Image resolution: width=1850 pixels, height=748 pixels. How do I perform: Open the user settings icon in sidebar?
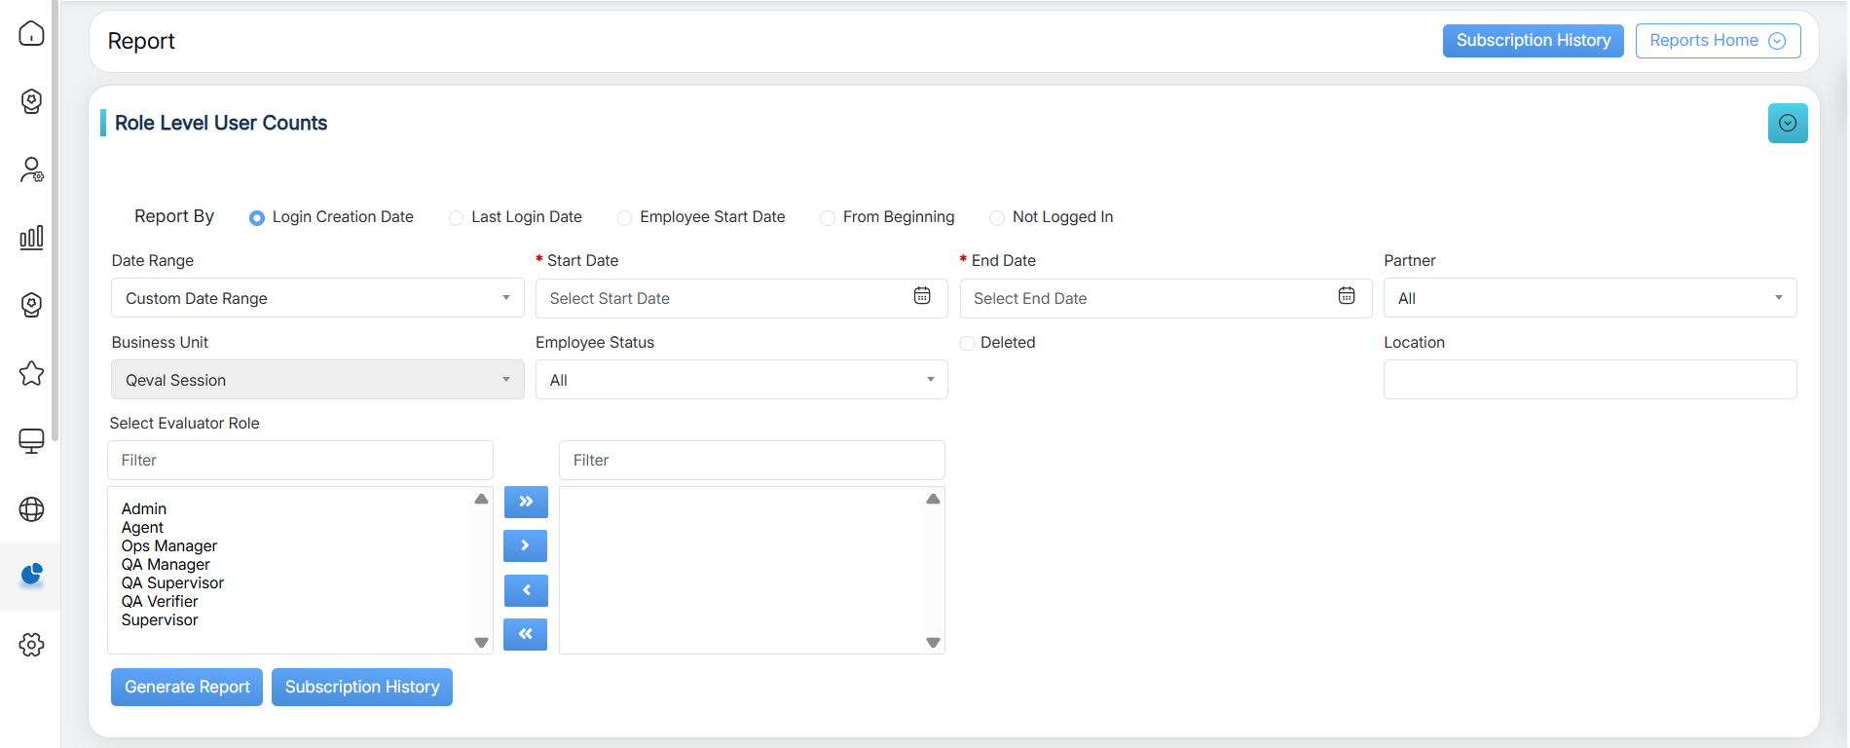31,170
